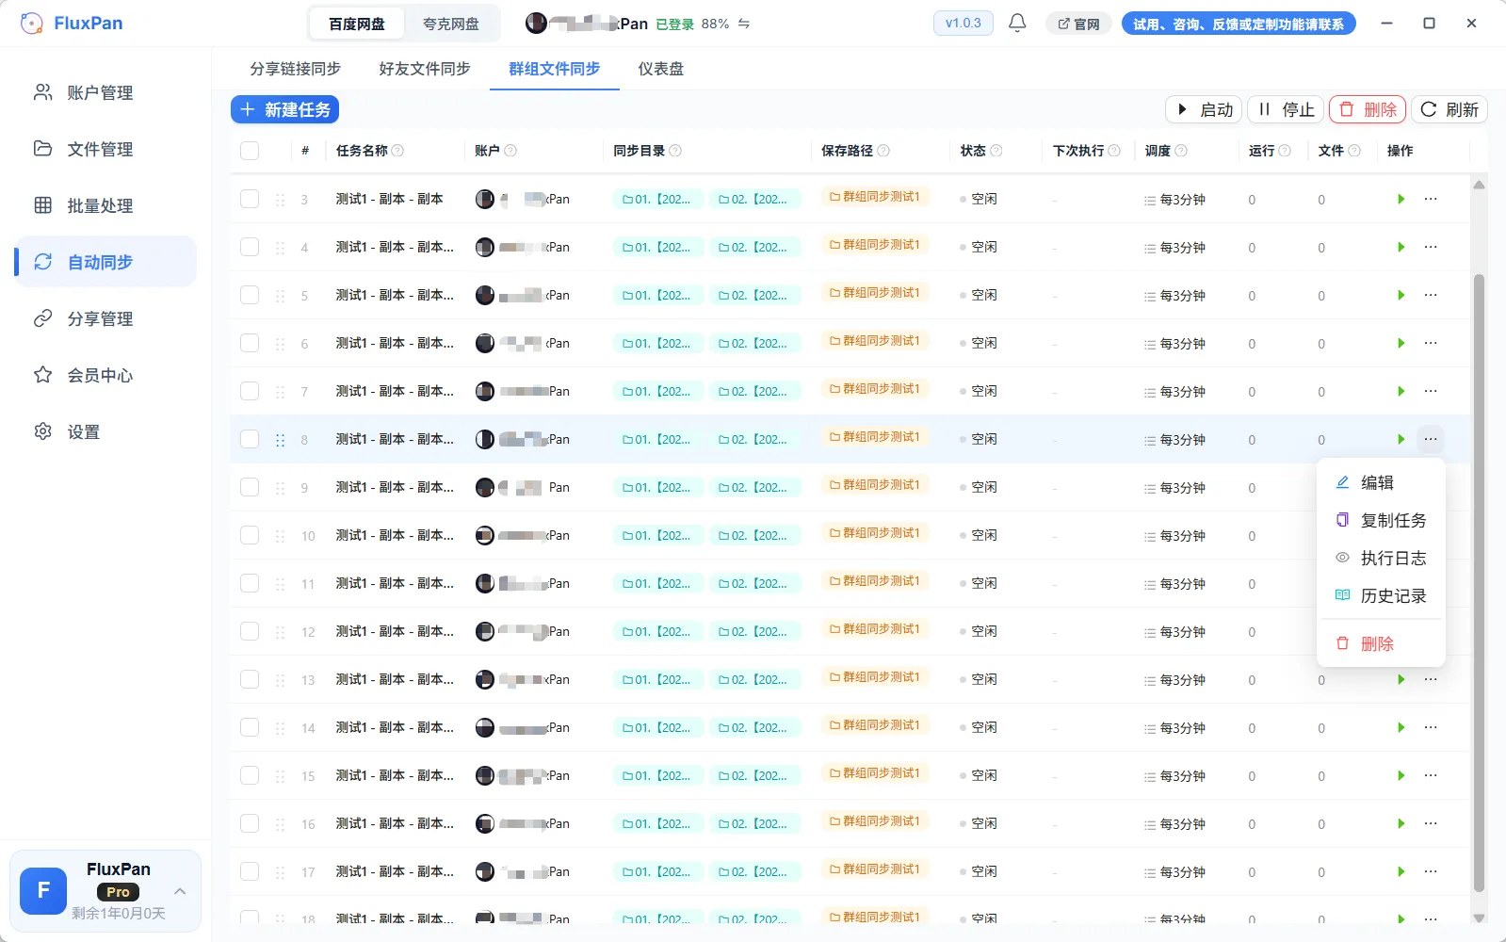Choose 复制任务 from the context menu
Screen dimensions: 1506x942
(x=1381, y=520)
